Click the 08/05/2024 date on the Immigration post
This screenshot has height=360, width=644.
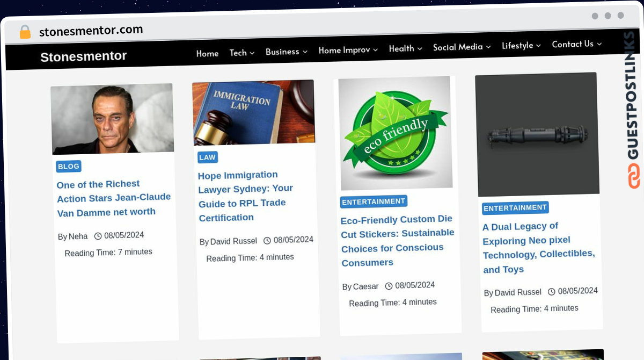coord(294,240)
